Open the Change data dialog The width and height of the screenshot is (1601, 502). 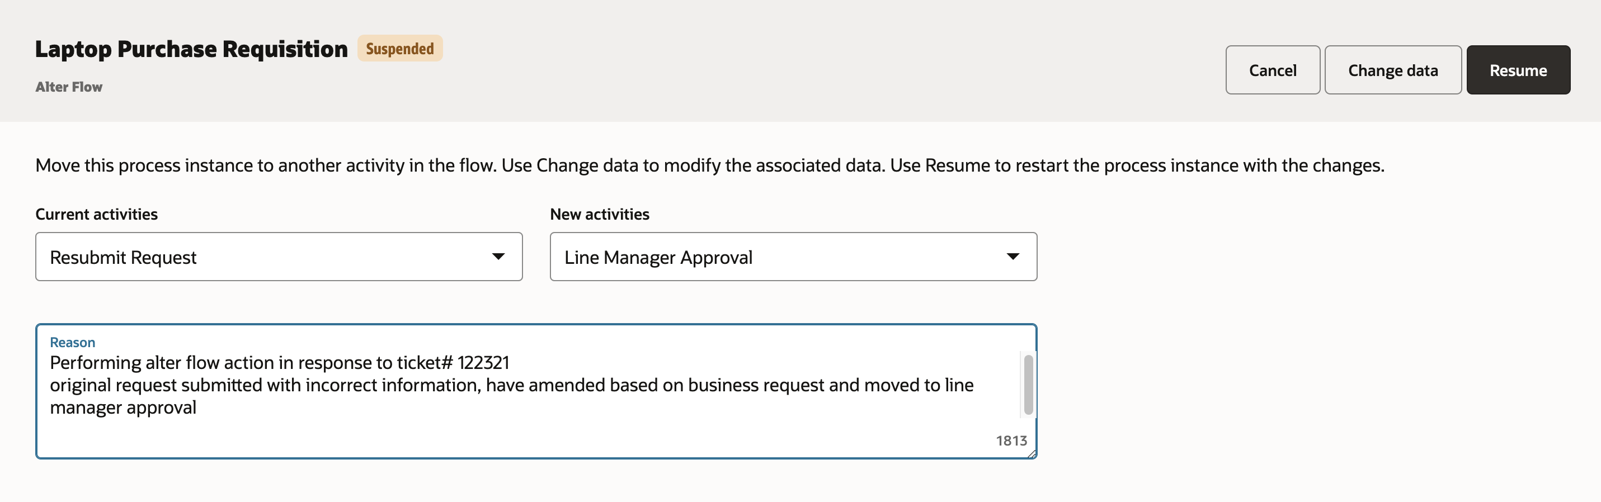tap(1392, 70)
